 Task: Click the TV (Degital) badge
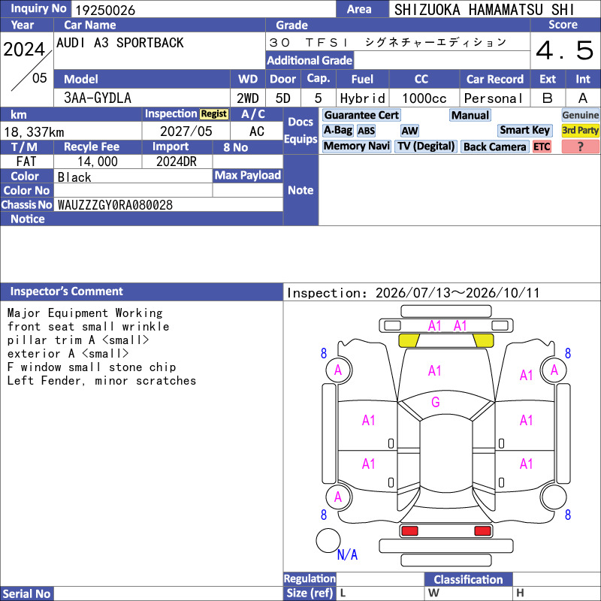point(426,146)
